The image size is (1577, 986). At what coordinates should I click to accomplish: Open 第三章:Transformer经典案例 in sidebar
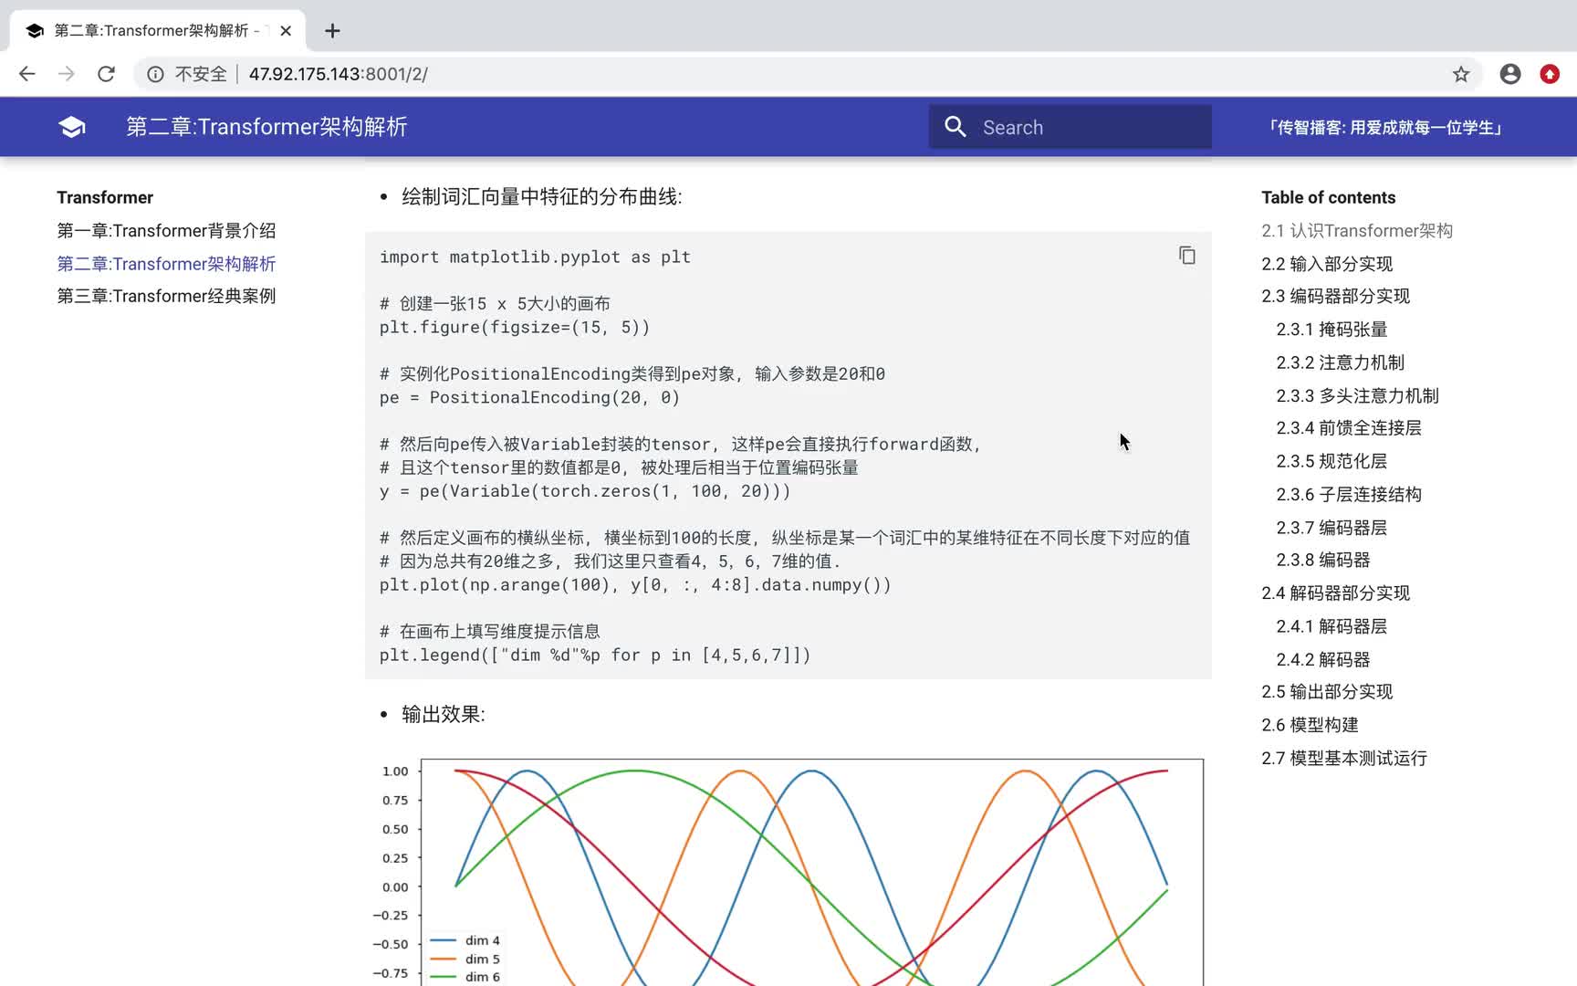point(166,296)
